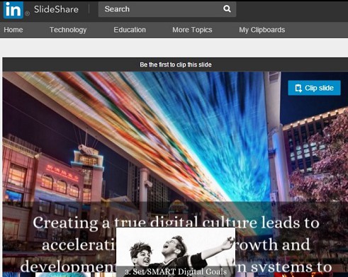Select the red thumbnail in bottom strip
This screenshot has width=348, height=277.
303,275
